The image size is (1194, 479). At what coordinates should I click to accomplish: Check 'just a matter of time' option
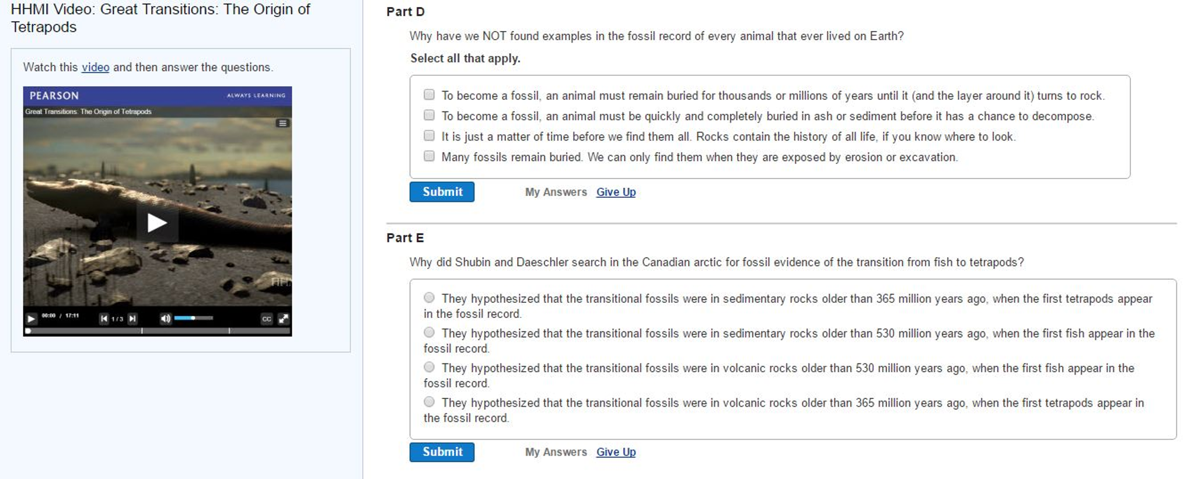click(429, 135)
